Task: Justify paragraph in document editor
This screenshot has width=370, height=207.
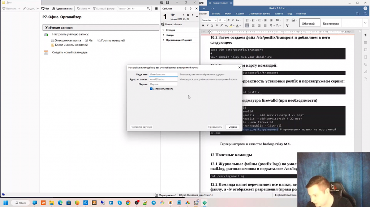Action: click(265, 26)
